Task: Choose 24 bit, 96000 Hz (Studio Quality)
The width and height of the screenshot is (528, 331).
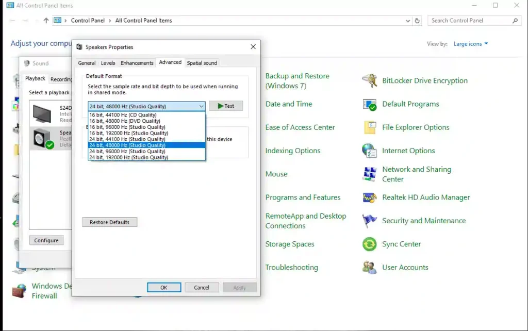Action: [146, 151]
